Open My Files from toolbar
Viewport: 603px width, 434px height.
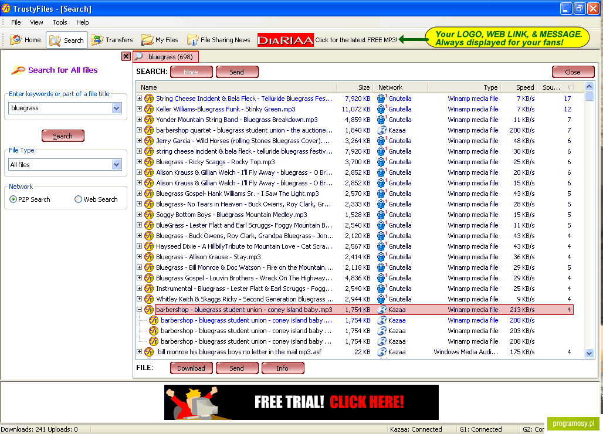click(x=160, y=40)
